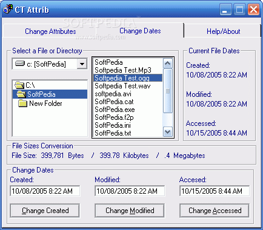Select the c: [SoftPedia] drive box

(x=50, y=64)
